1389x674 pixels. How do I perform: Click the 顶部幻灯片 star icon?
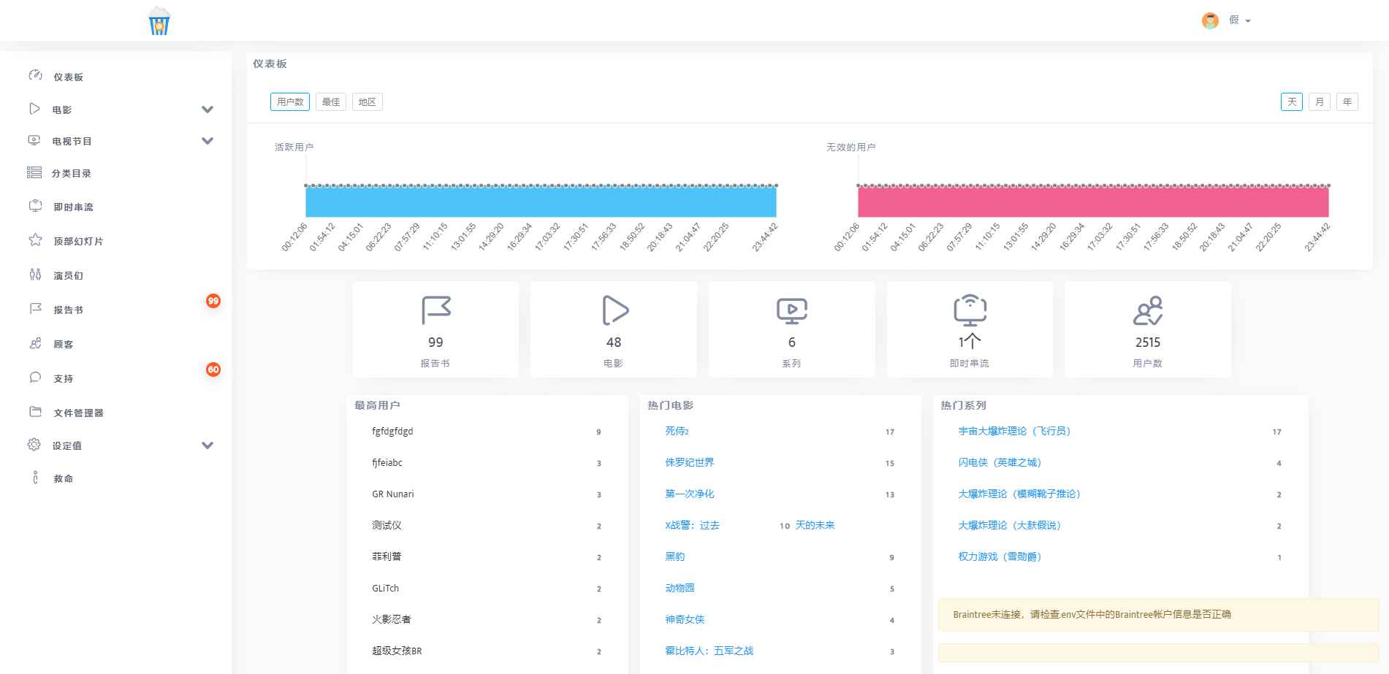(35, 240)
